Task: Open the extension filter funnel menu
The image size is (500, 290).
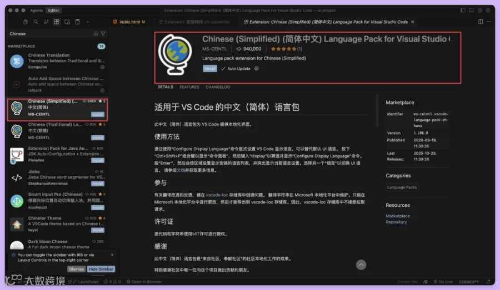Action: (x=103, y=33)
